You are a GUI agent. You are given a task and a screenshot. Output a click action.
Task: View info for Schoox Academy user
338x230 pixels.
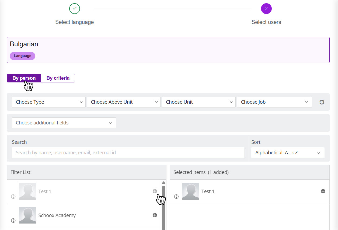pos(13,221)
